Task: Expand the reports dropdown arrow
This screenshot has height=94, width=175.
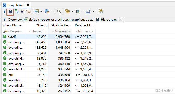Action: [42, 11]
